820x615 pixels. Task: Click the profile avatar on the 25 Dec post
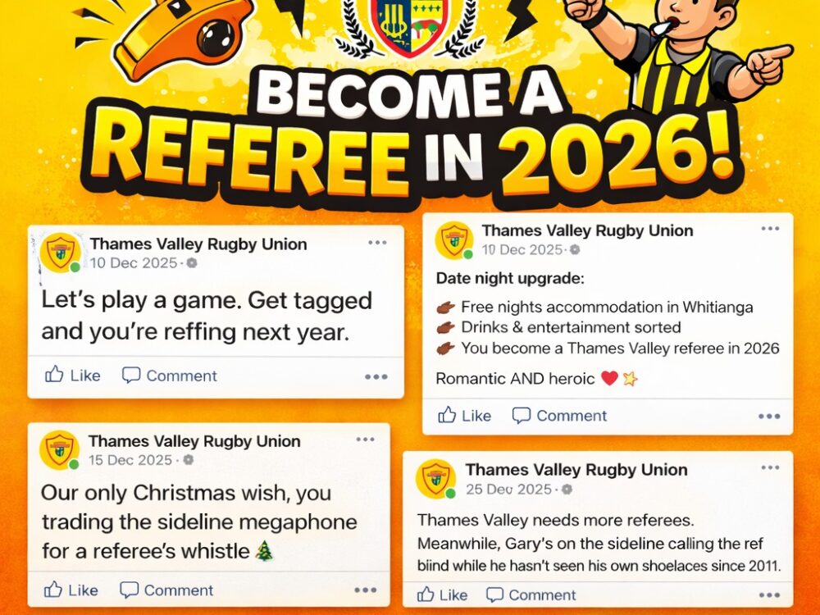(435, 479)
